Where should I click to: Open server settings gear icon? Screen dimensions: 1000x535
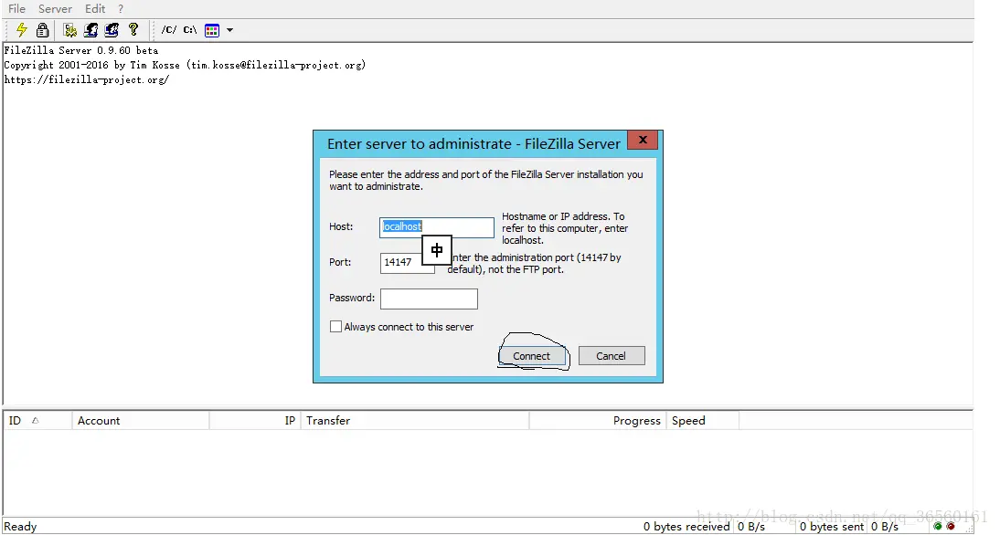click(70, 30)
